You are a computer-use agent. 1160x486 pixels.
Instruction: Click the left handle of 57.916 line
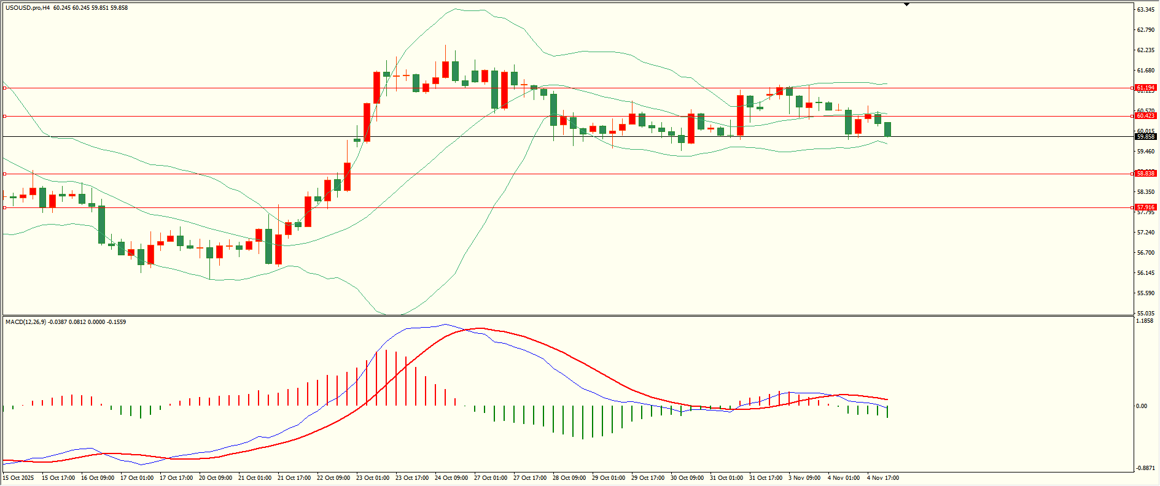coord(5,207)
